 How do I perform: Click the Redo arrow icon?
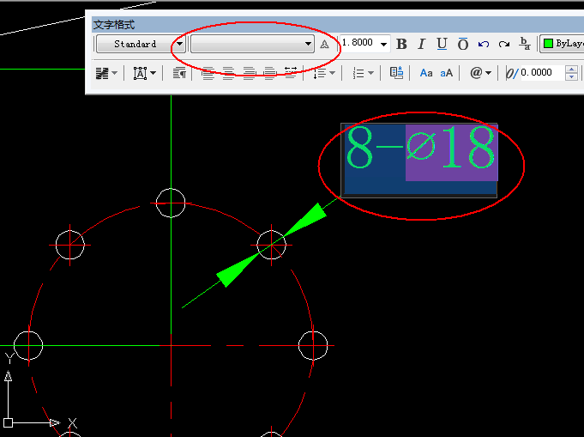click(504, 45)
